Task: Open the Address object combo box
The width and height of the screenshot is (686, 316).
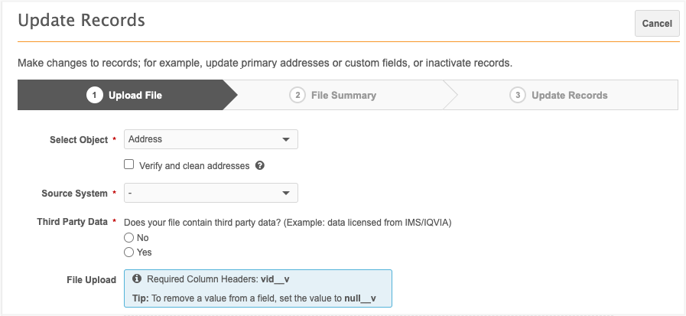Action: pos(211,139)
